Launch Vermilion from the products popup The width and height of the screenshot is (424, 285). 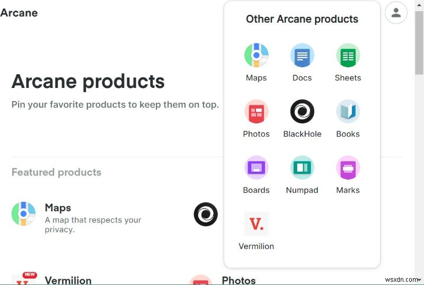coord(256,224)
